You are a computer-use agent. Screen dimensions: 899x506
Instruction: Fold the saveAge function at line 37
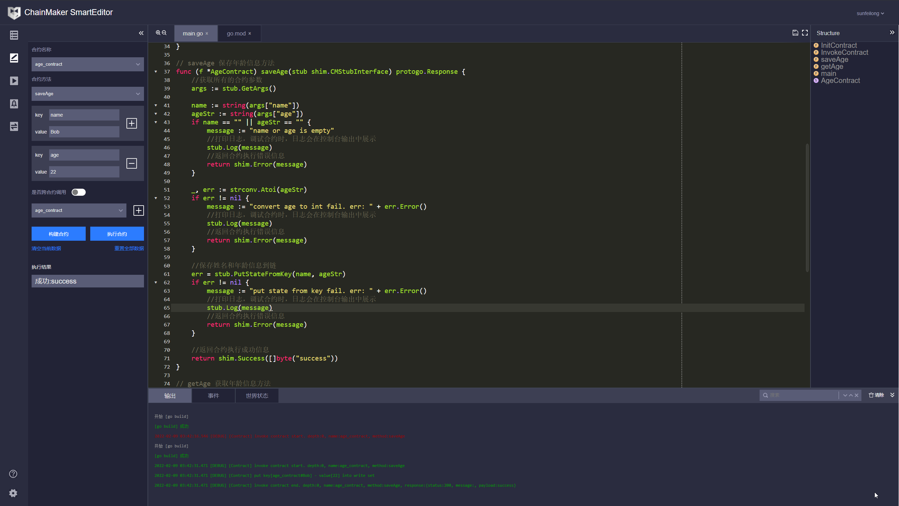[x=156, y=72]
